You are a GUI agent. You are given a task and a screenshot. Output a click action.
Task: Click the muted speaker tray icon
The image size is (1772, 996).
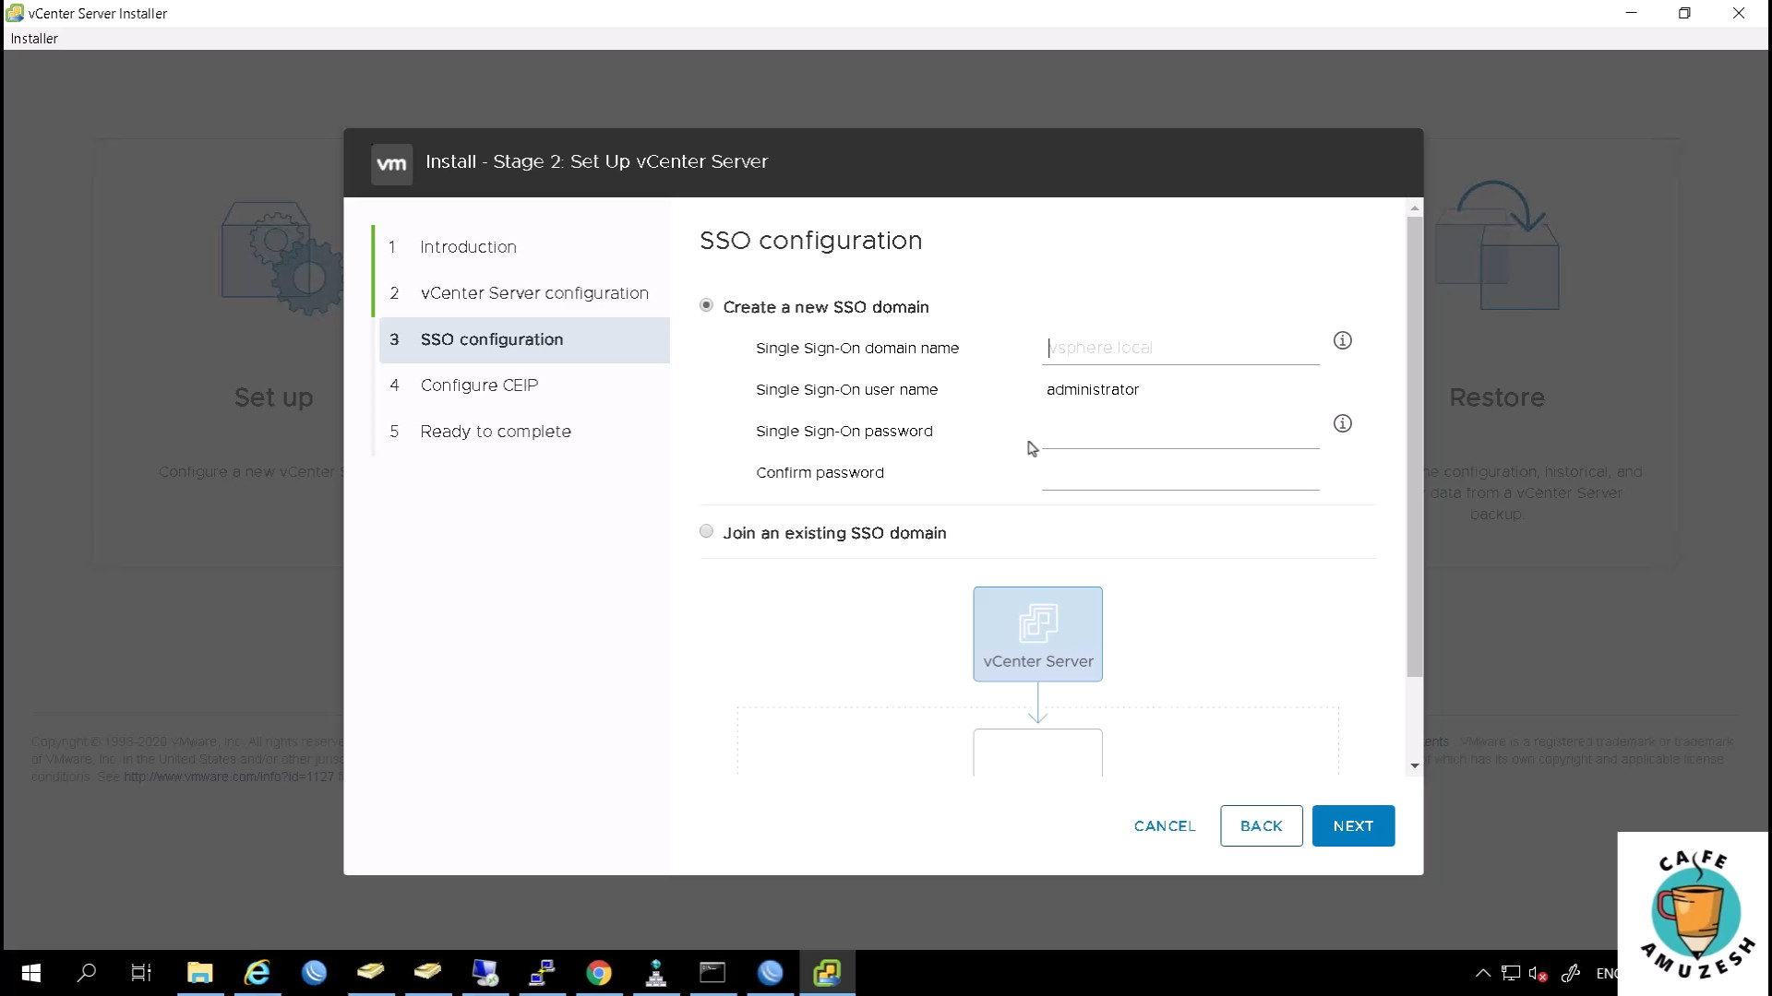(x=1538, y=973)
